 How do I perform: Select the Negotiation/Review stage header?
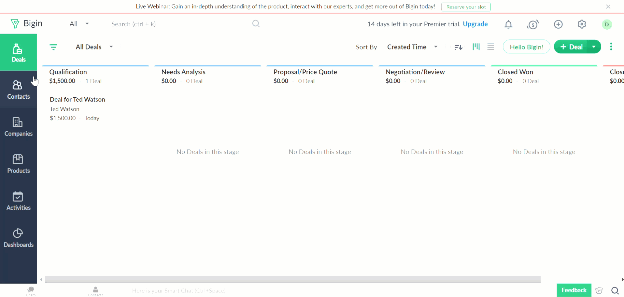click(x=415, y=72)
